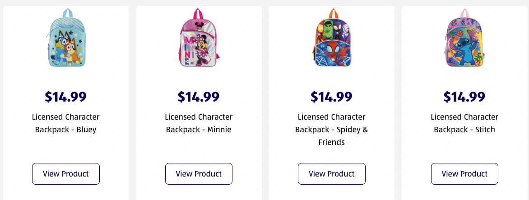529x200 pixels.
Task: Click the $14.99 price on Bluey backpack
Action: (x=66, y=97)
